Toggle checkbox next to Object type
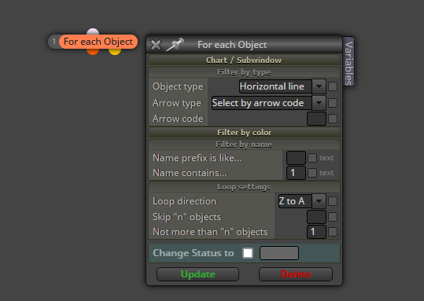 click(x=333, y=86)
